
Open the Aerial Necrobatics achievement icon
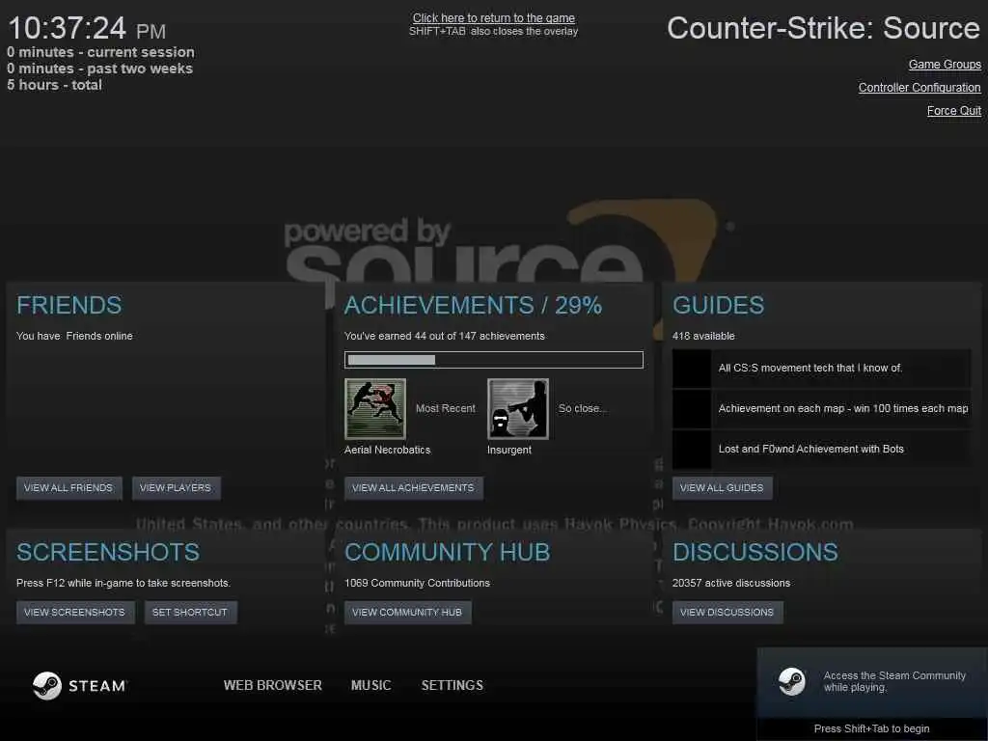[x=375, y=409]
